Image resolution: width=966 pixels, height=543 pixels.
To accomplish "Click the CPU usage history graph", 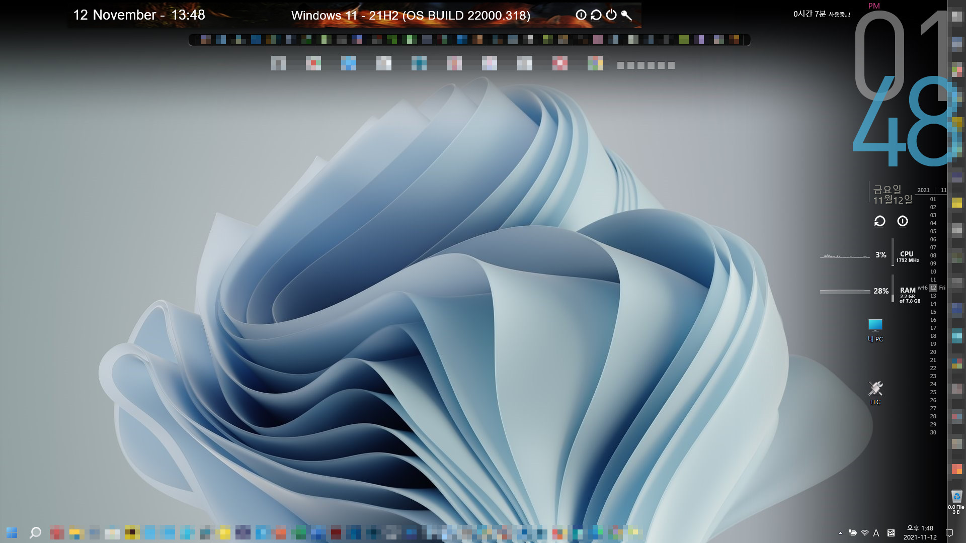I will click(x=845, y=255).
